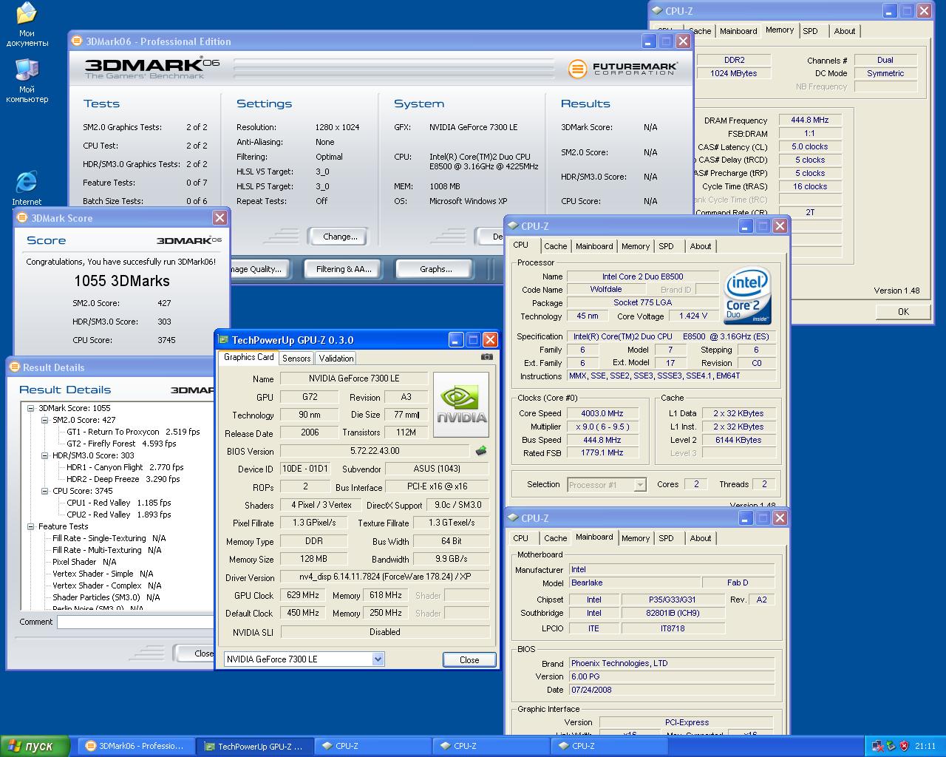946x757 pixels.
Task: Select the Pixel Shader result row
Action: pyautogui.click(x=84, y=562)
